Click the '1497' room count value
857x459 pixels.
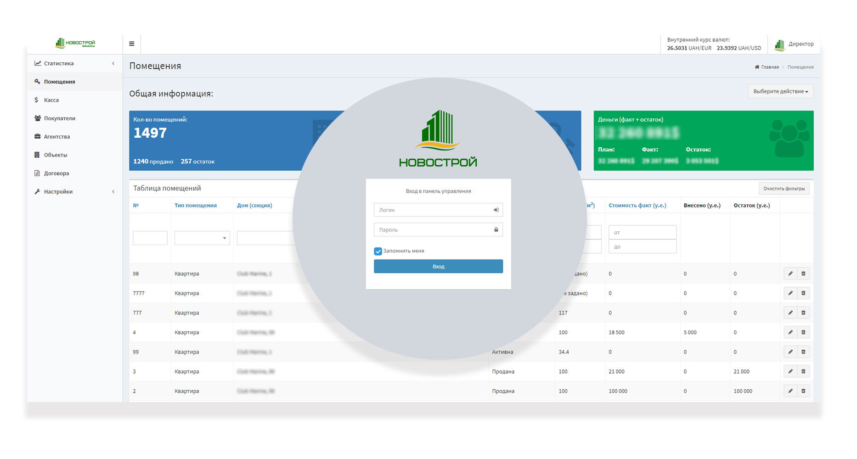(x=150, y=133)
